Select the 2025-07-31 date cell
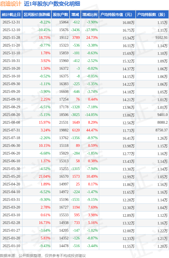The height and width of the screenshot is (258, 169). pyautogui.click(x=11, y=130)
